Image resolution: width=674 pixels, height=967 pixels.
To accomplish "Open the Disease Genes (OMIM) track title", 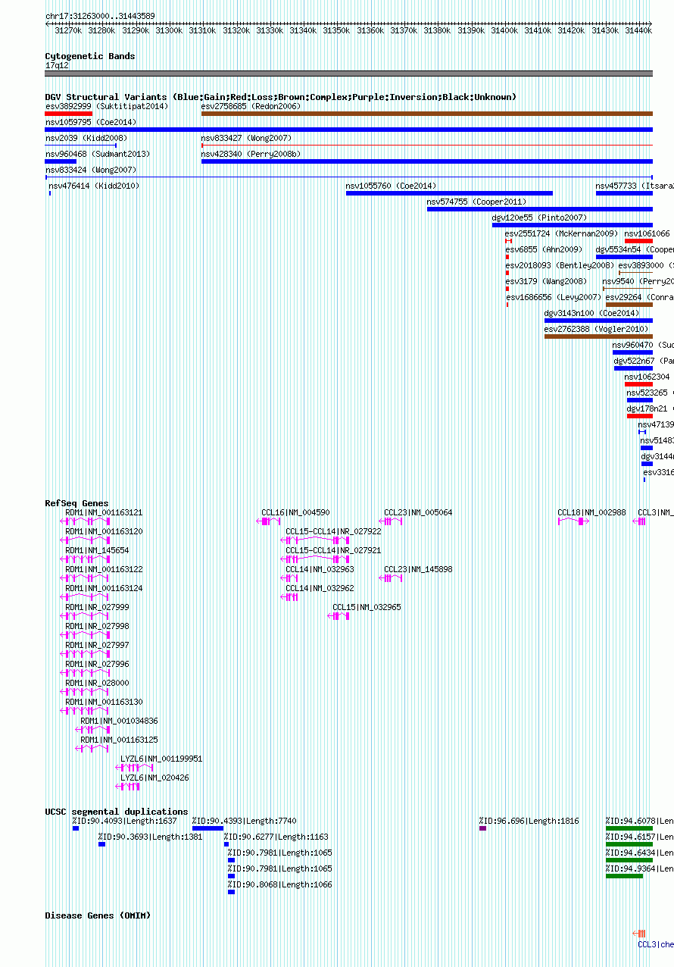I will (98, 915).
